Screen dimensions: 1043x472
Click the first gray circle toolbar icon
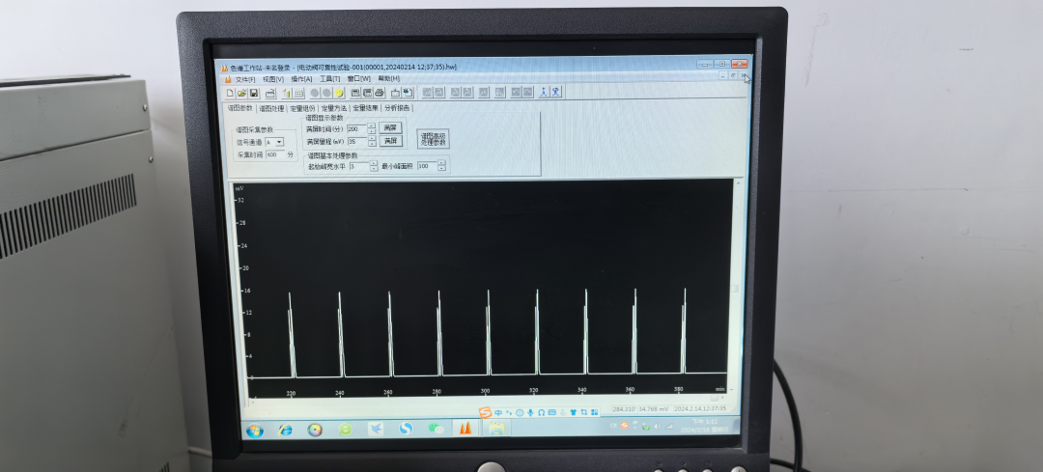coord(315,93)
